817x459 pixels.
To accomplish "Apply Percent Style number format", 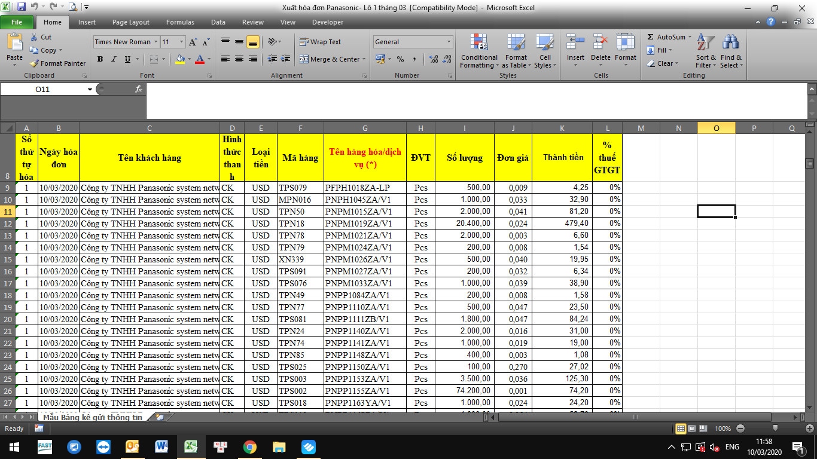I will (x=400, y=59).
